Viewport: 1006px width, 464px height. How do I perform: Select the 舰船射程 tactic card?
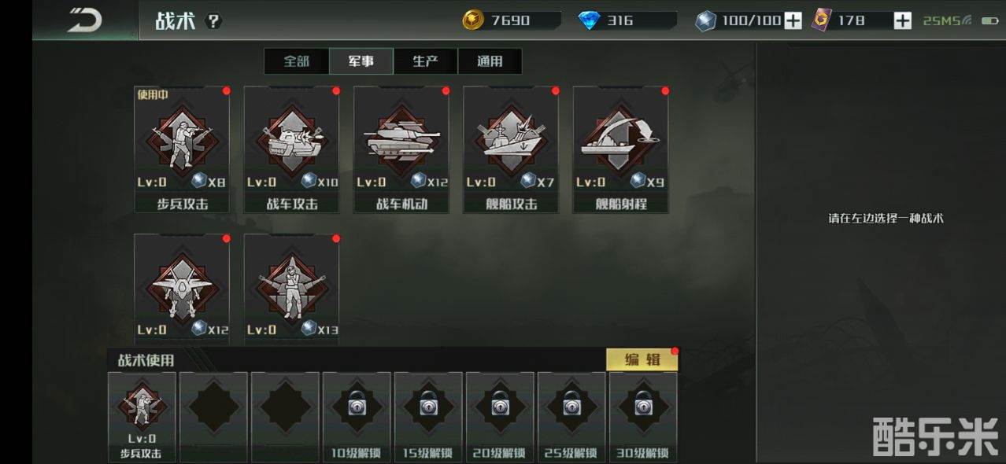(620, 149)
